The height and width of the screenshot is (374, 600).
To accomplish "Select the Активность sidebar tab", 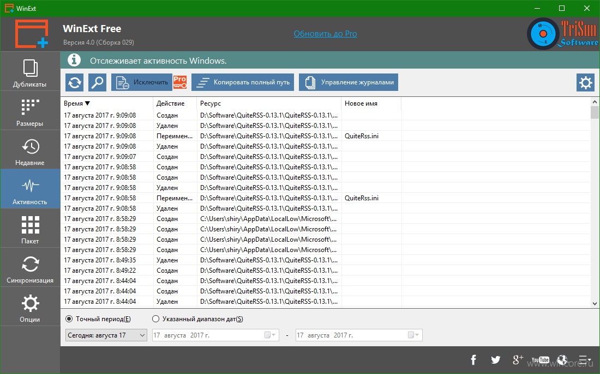I will 30,189.
